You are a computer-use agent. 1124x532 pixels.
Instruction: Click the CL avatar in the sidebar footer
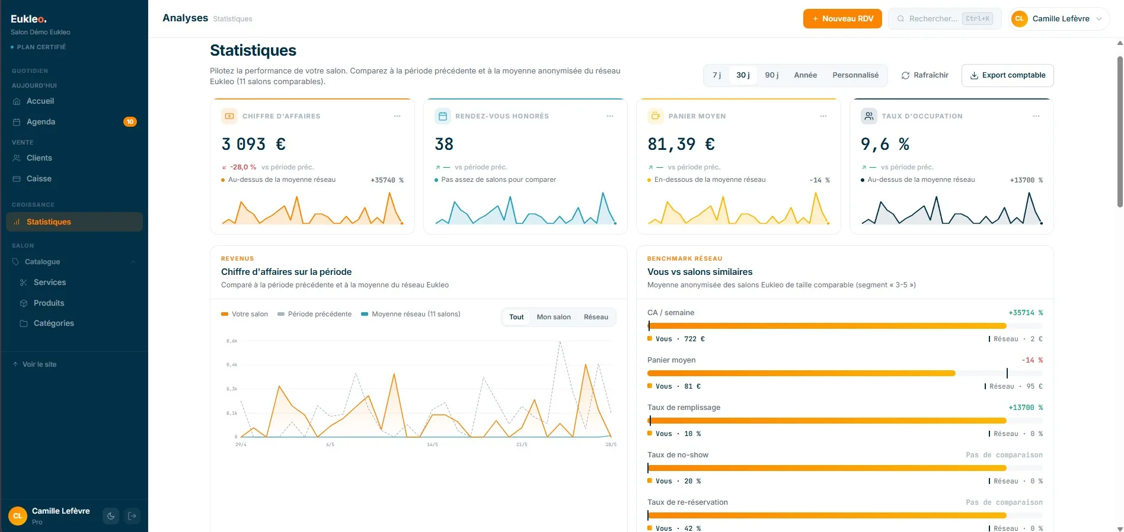point(18,516)
